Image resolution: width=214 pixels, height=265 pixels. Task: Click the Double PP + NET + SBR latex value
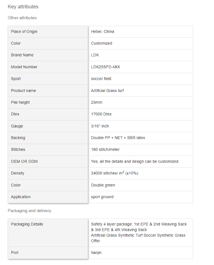[118, 138]
